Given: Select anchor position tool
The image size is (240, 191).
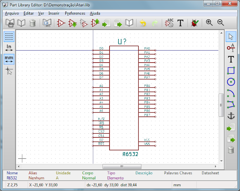Looking at the screenshot, I should click(231, 116).
